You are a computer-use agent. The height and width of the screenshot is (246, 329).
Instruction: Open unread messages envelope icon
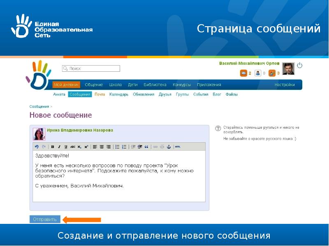(243, 73)
